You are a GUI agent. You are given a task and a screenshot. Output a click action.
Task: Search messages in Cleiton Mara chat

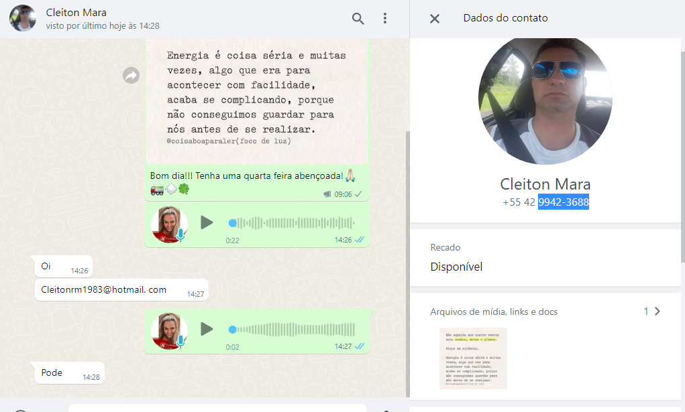click(358, 19)
